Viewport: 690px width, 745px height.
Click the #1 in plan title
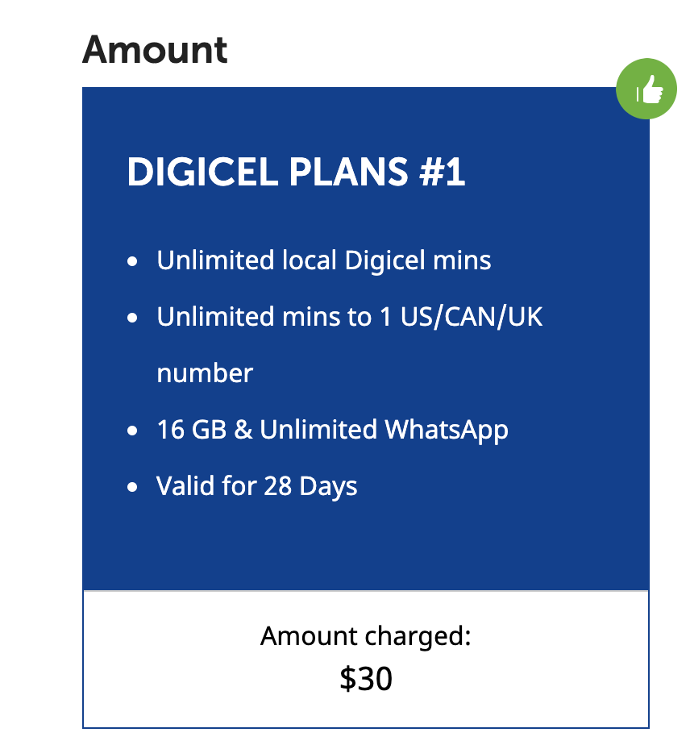[442, 172]
